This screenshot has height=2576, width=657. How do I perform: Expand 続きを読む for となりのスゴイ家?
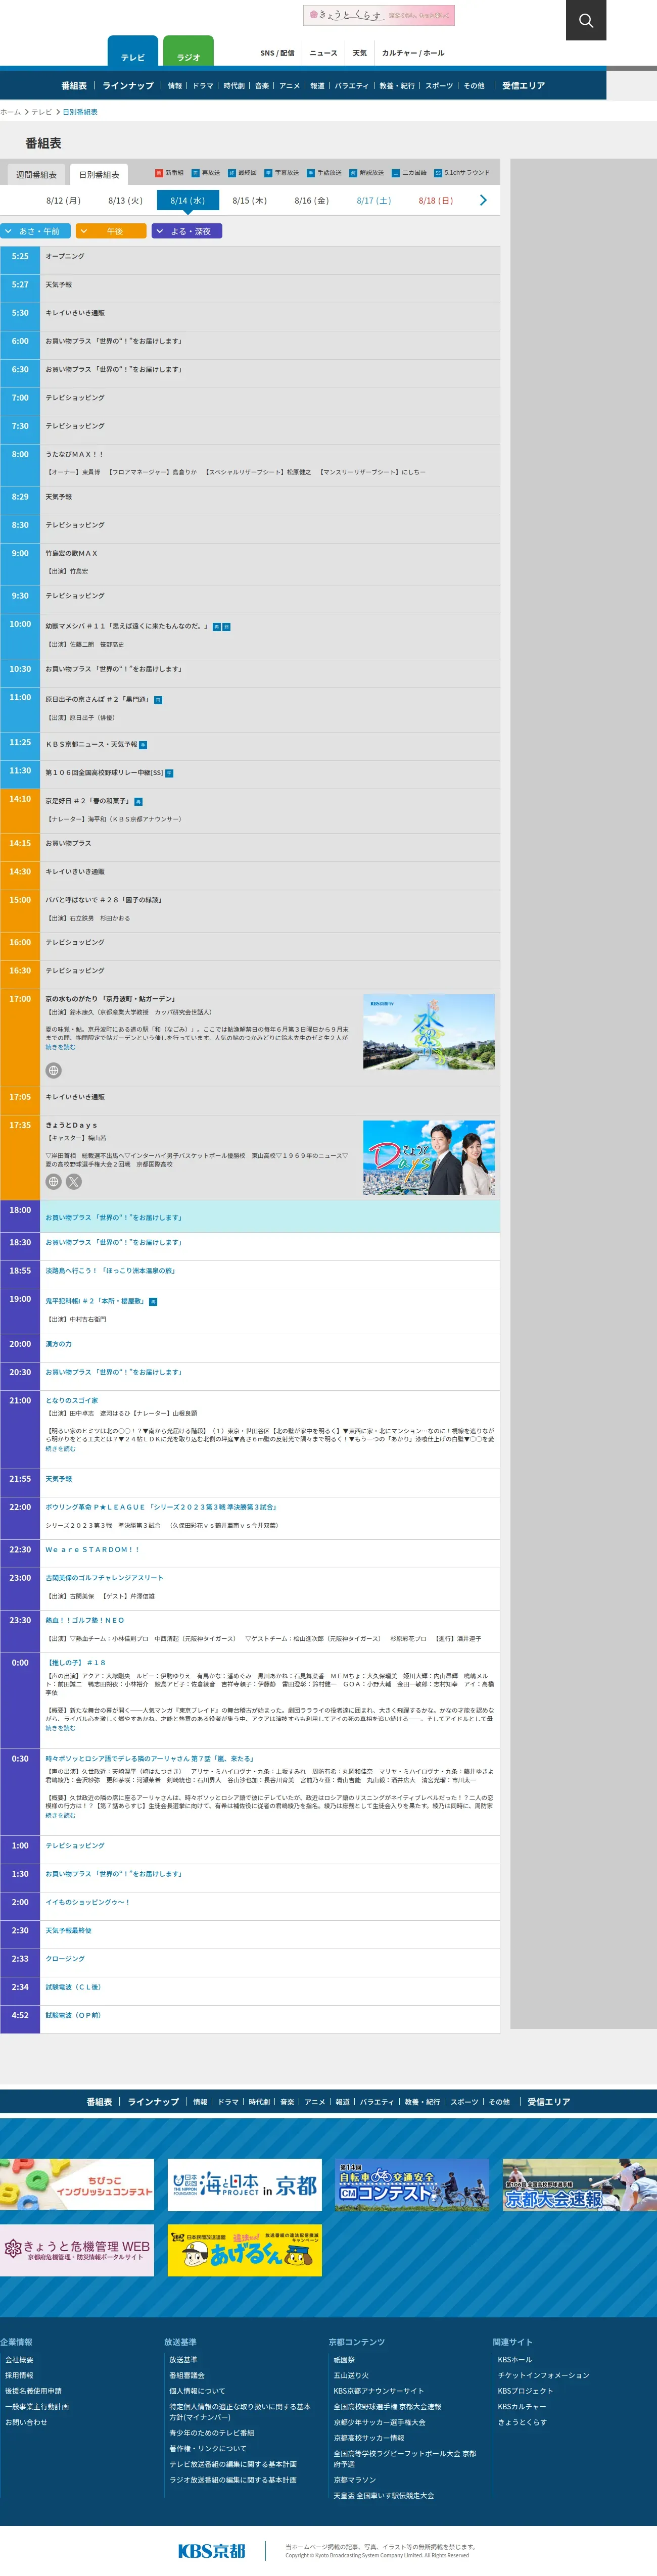[x=60, y=1448]
